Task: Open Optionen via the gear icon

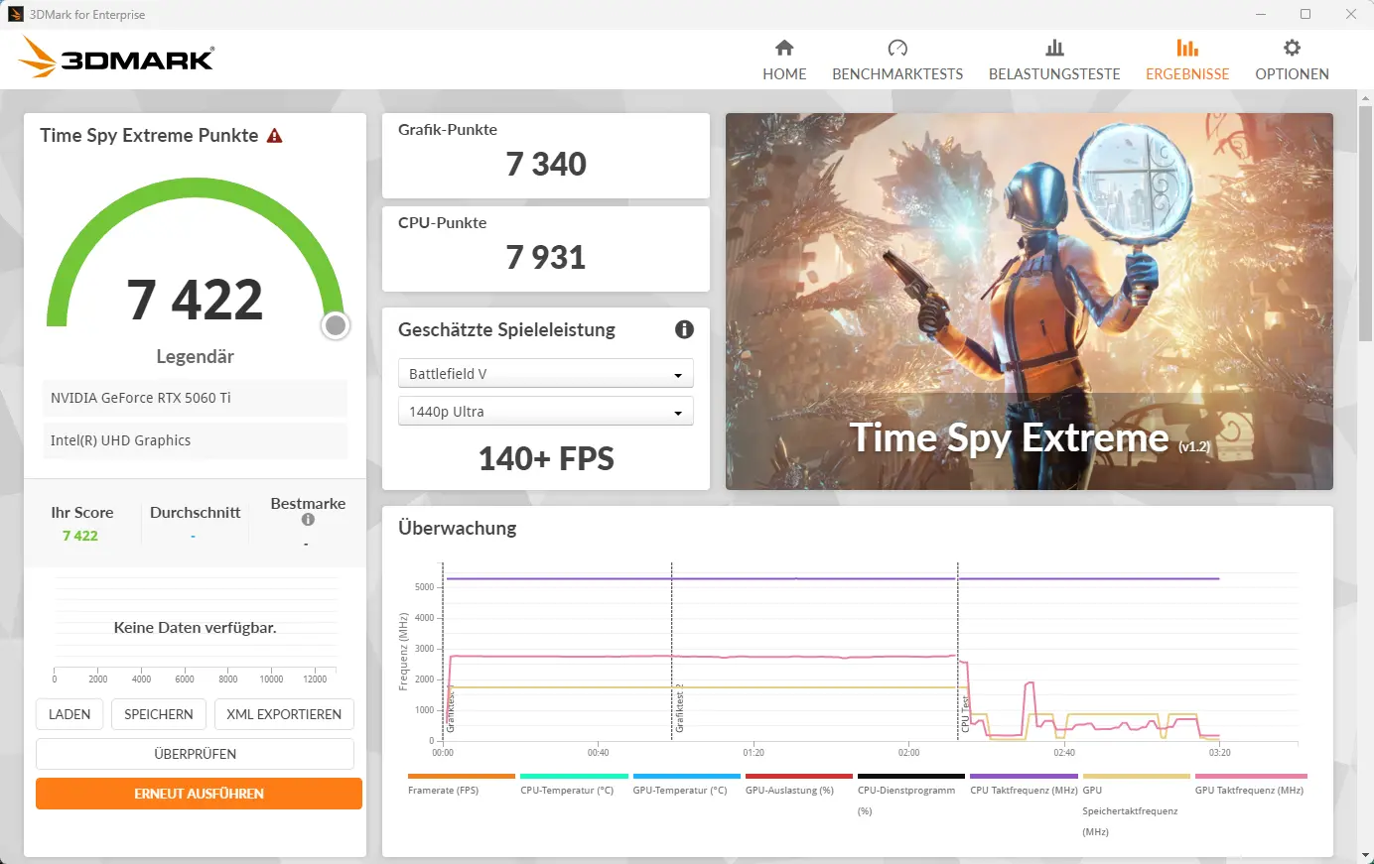Action: [x=1292, y=48]
